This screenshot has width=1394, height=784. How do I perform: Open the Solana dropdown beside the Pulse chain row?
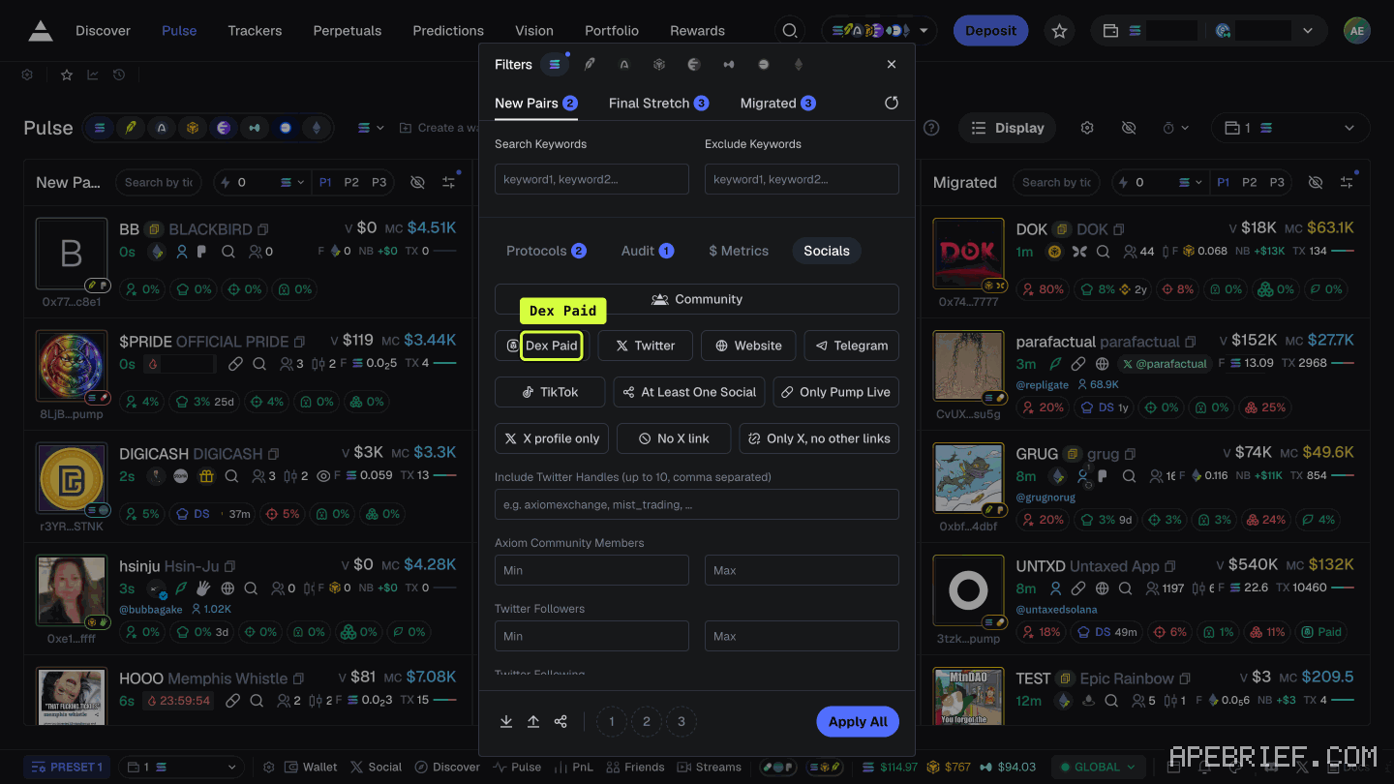[371, 128]
